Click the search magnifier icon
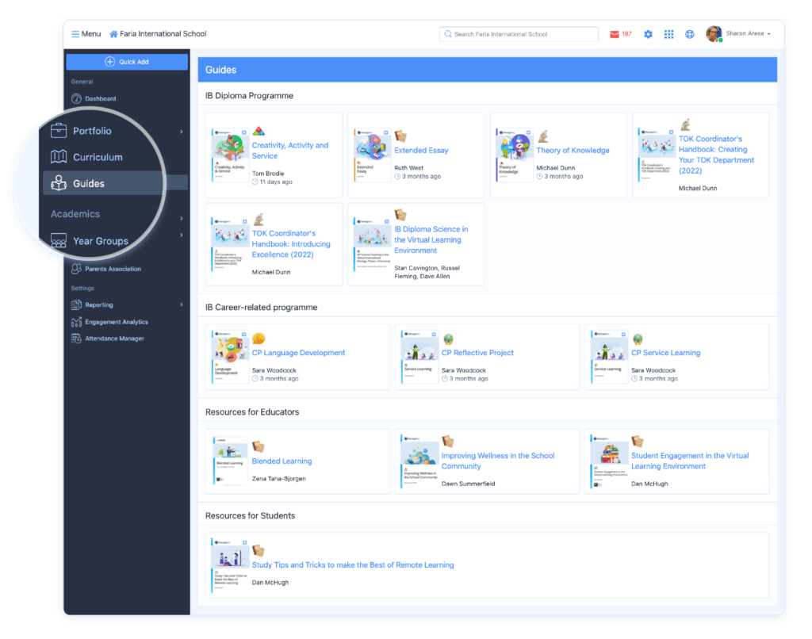Image resolution: width=812 pixels, height=639 pixels. [448, 34]
